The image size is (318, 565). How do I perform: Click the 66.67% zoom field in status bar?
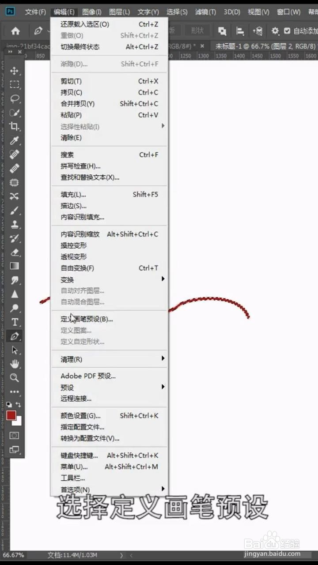[x=14, y=555]
